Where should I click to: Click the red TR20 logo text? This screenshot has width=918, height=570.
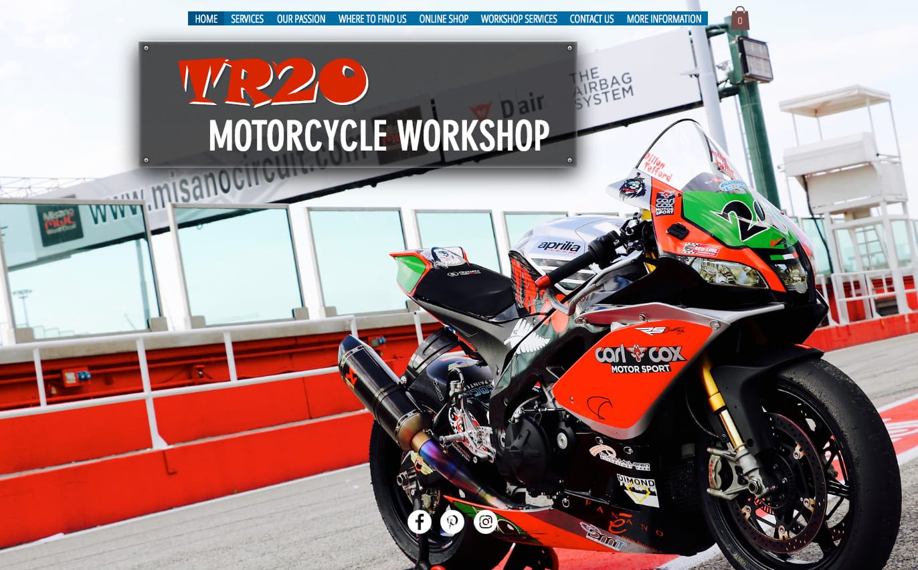pyautogui.click(x=273, y=82)
